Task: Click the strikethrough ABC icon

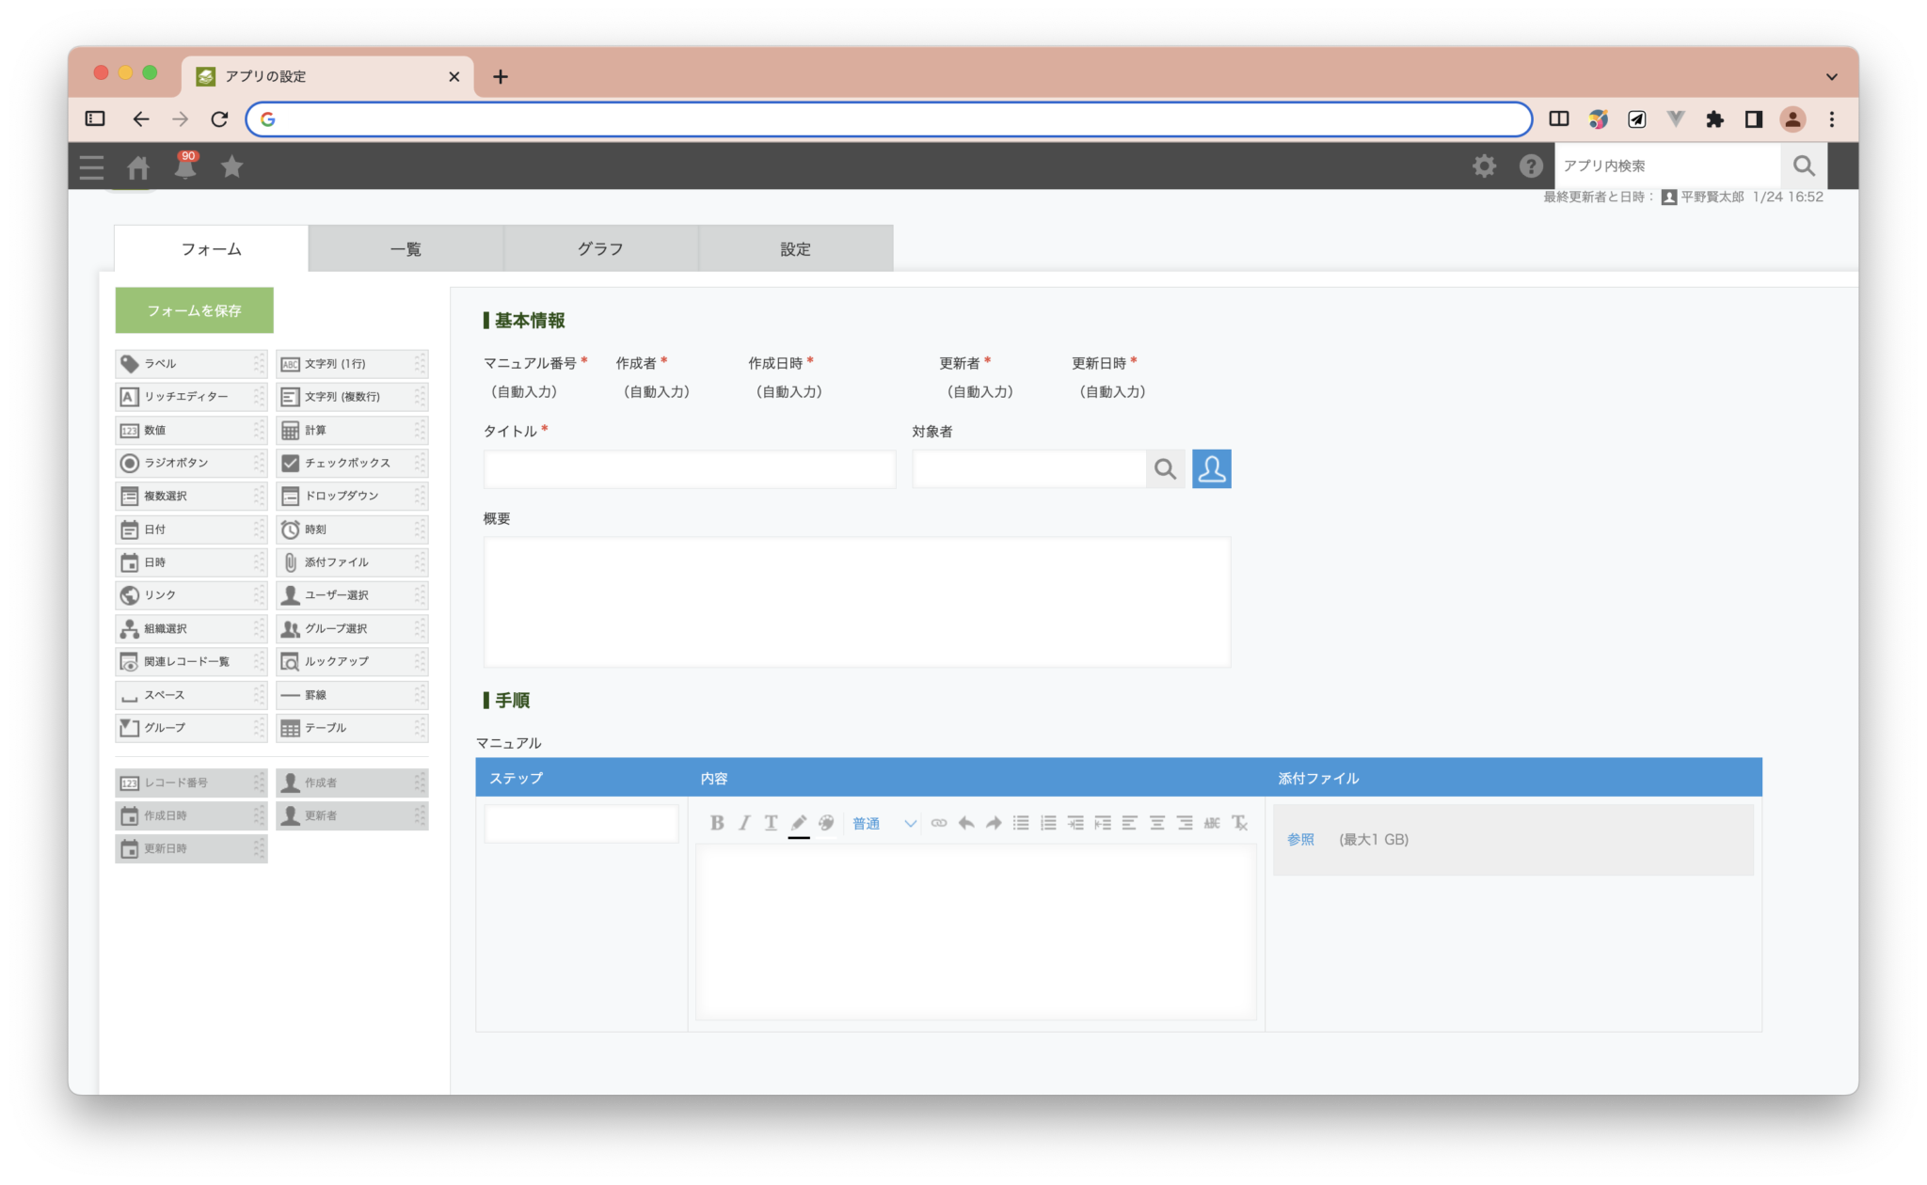Action: point(1212,823)
